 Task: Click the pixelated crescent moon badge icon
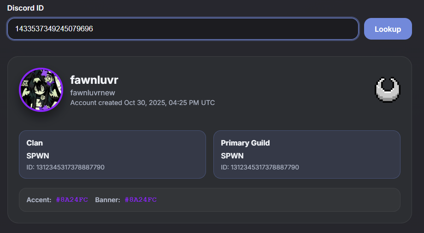388,90
